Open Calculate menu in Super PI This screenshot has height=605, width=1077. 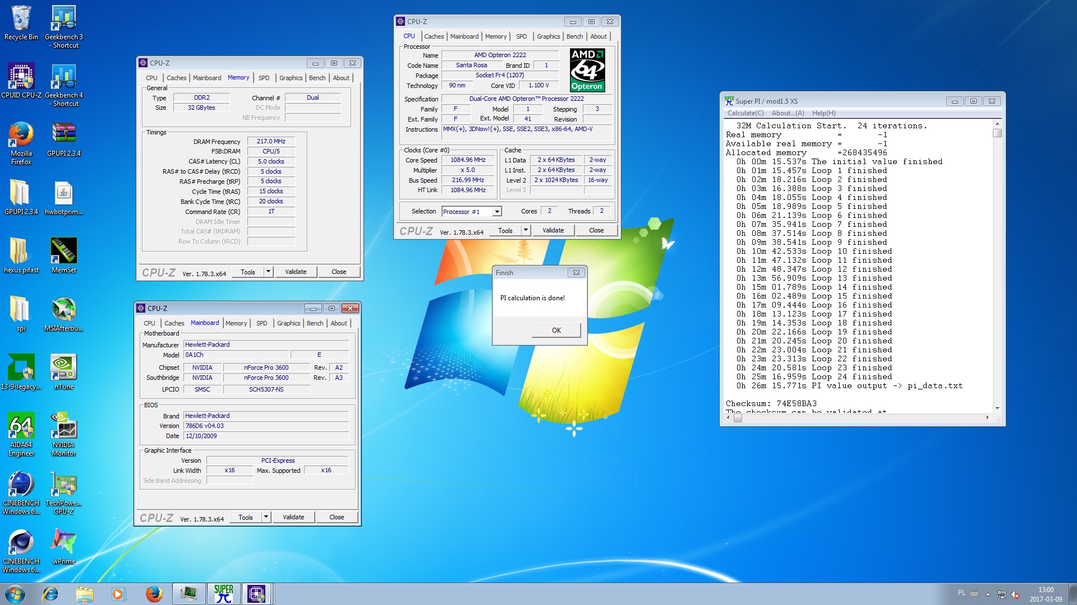[x=745, y=113]
